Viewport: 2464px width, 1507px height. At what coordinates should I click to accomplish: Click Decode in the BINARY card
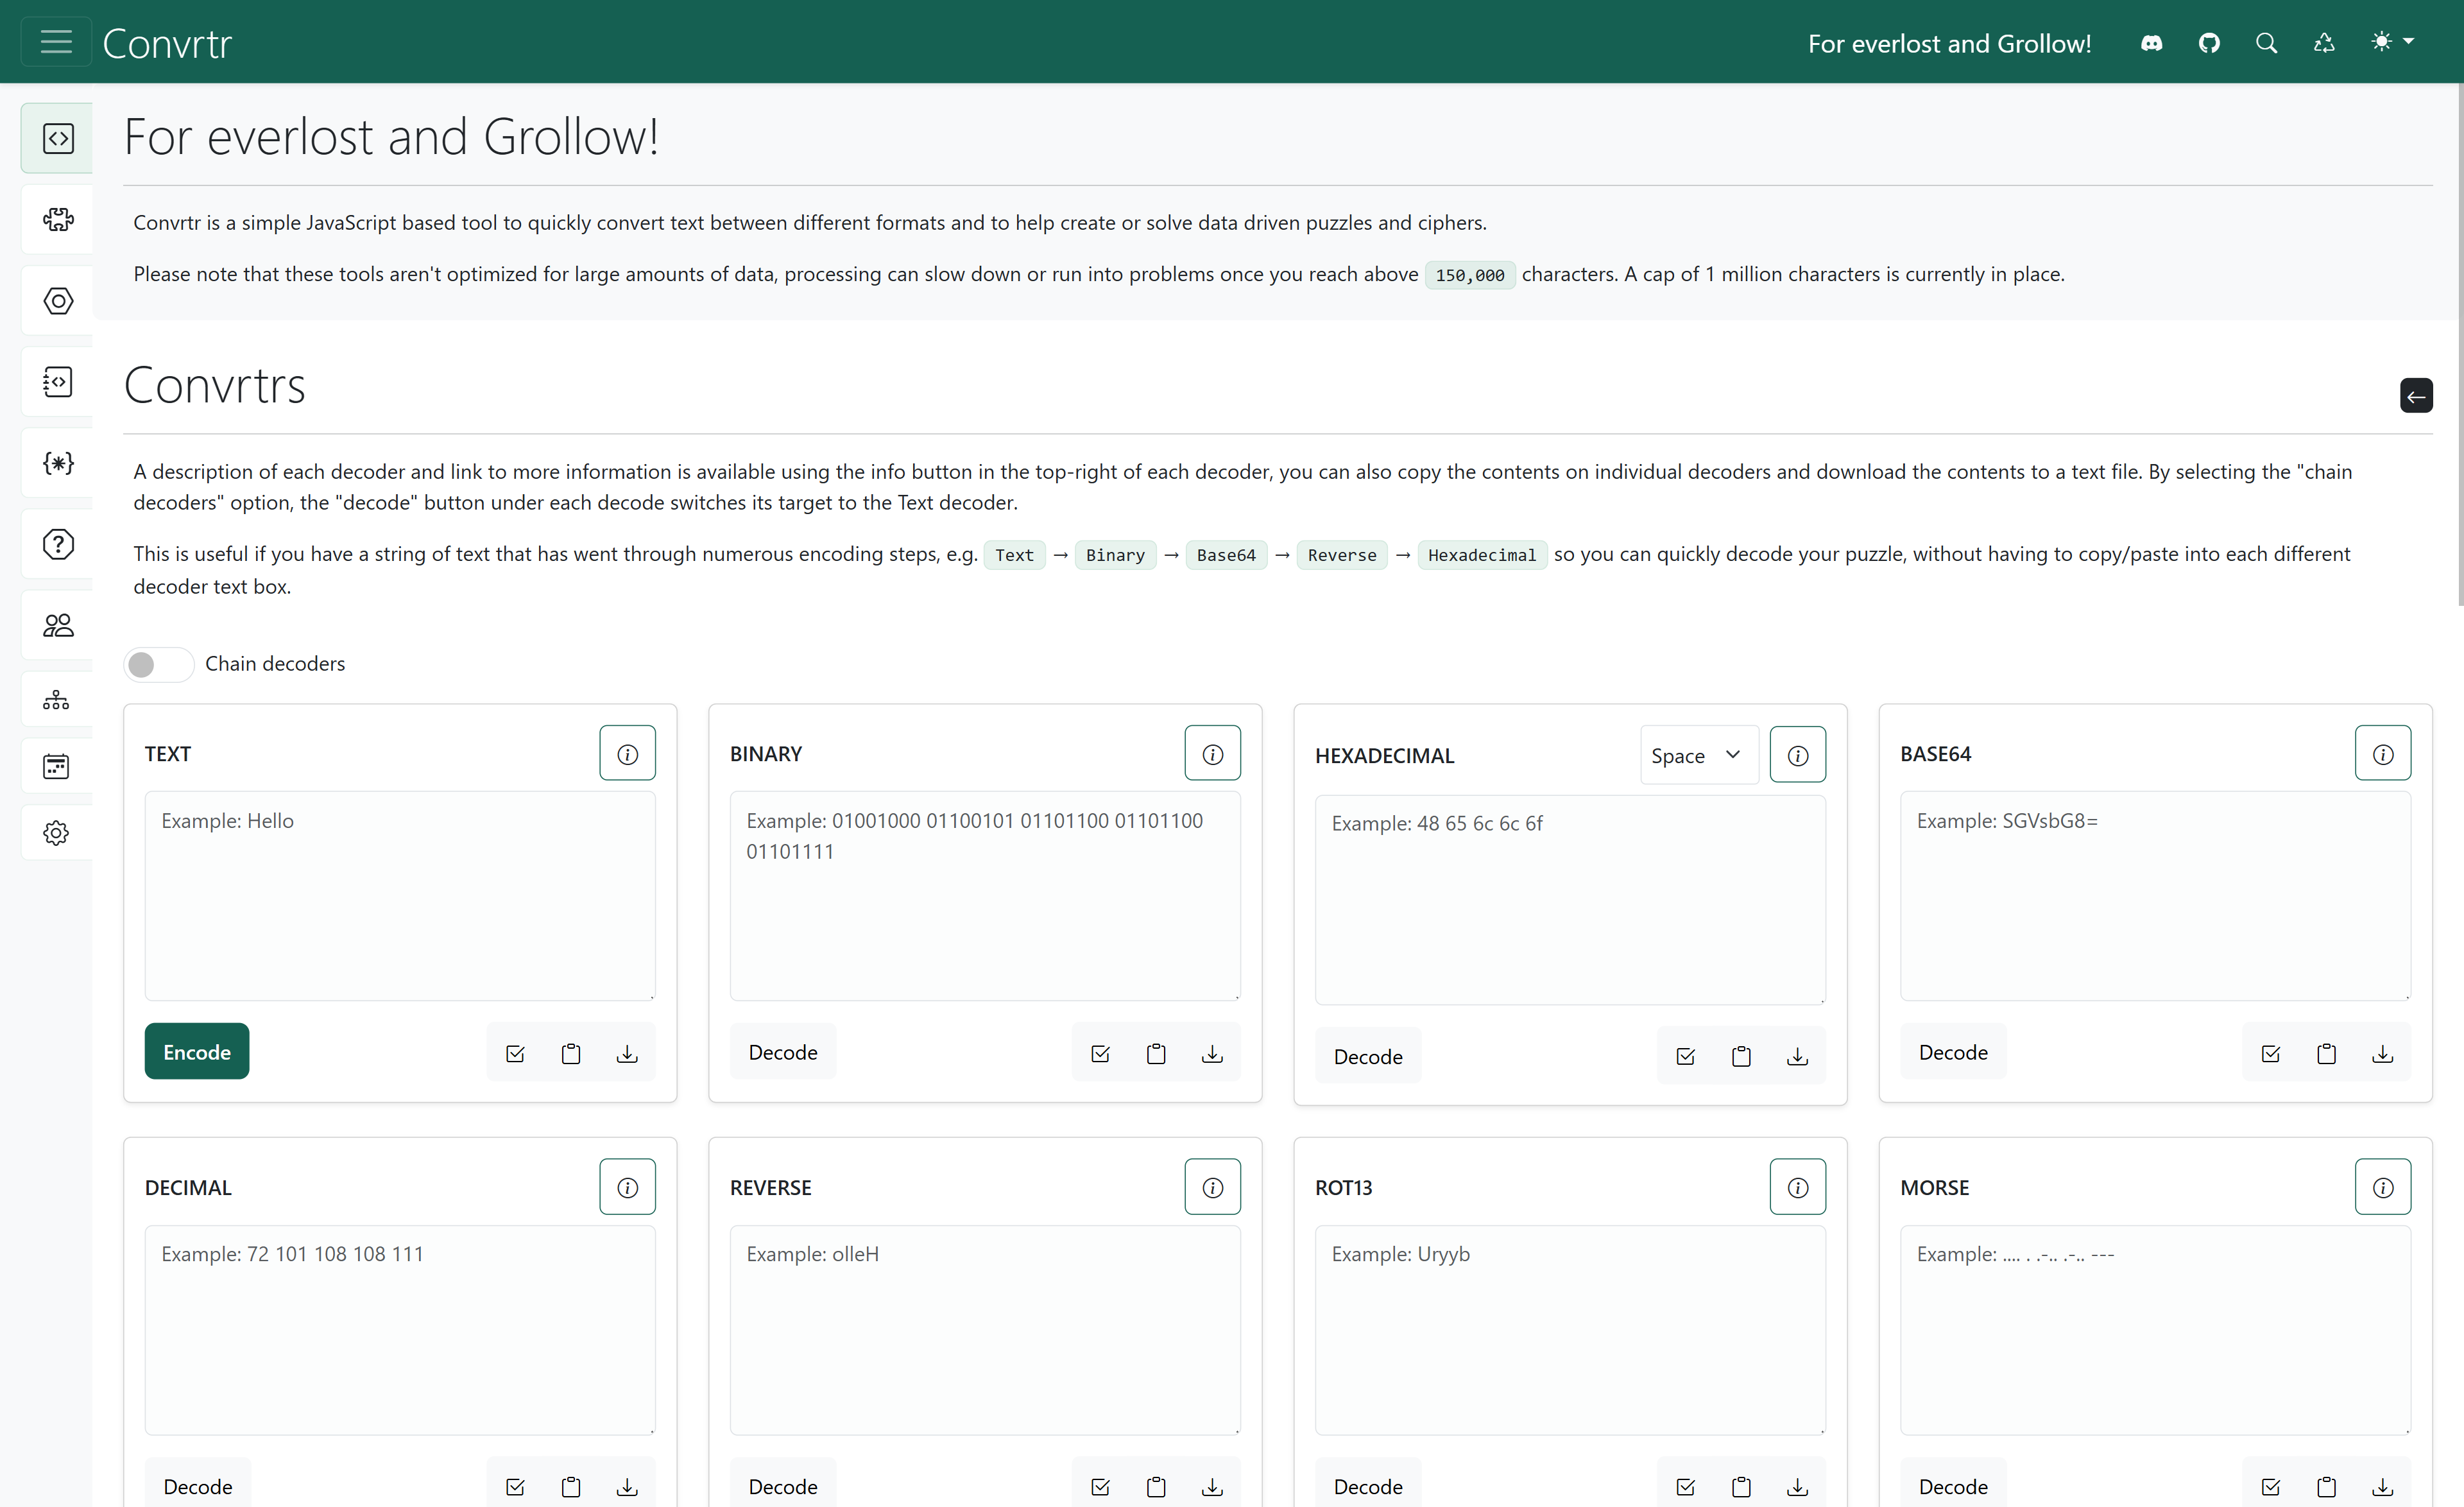click(x=783, y=1052)
